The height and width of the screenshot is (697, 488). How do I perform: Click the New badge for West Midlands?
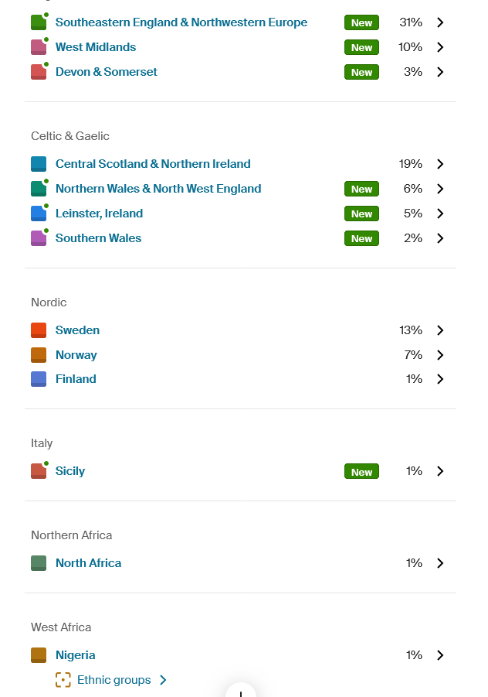[361, 47]
